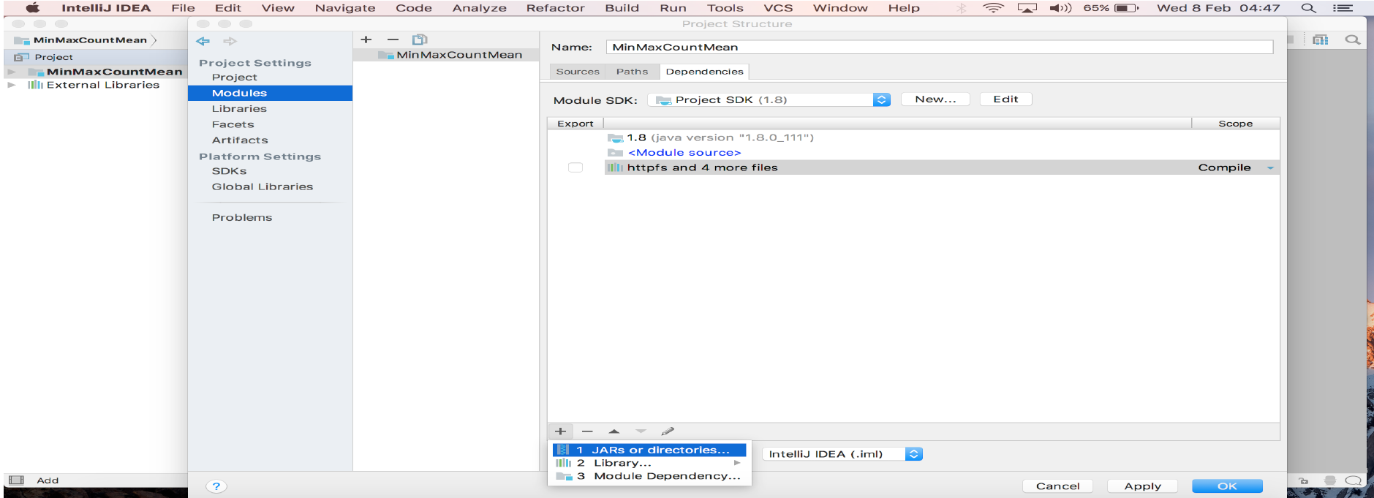Screen dimensions: 1374x498
Task: Click the Bluetooth icon in the menu bar
Action: [962, 8]
